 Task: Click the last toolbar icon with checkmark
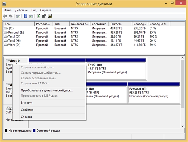click(x=50, y=16)
